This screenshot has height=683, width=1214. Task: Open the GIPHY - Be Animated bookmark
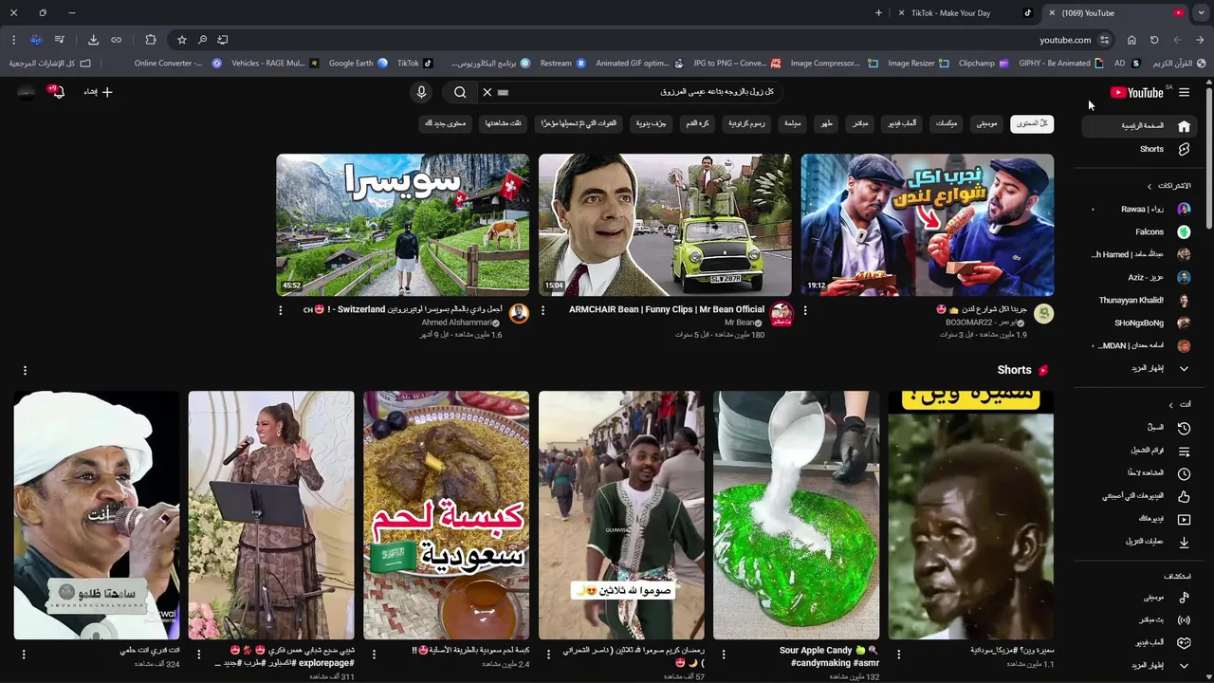pyautogui.click(x=1061, y=64)
